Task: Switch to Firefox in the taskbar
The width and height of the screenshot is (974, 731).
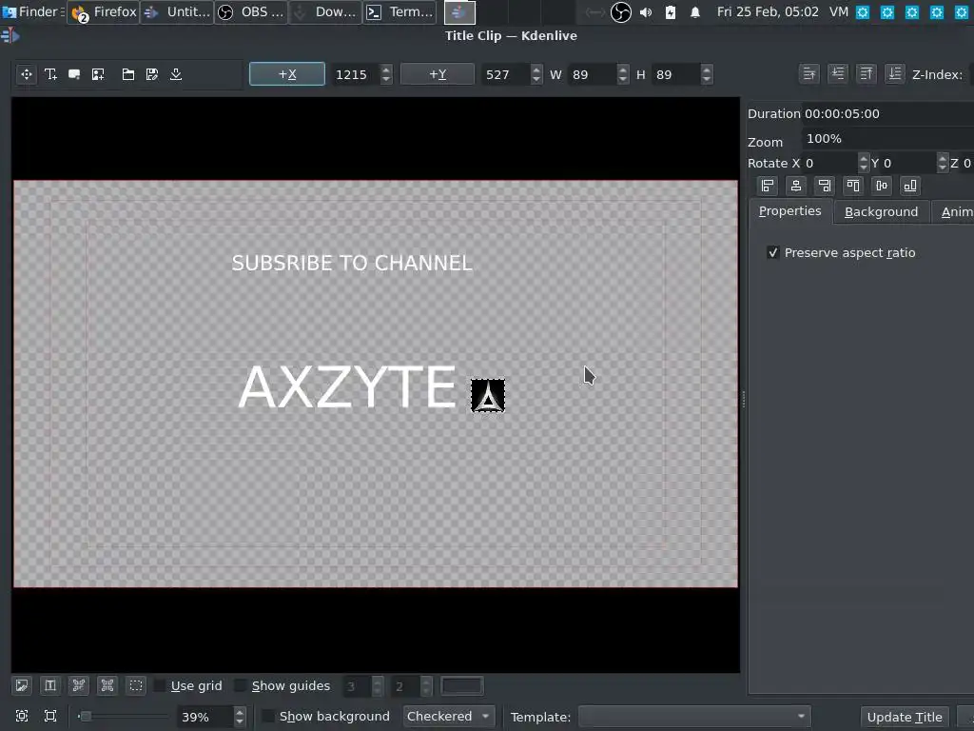Action: click(x=104, y=11)
